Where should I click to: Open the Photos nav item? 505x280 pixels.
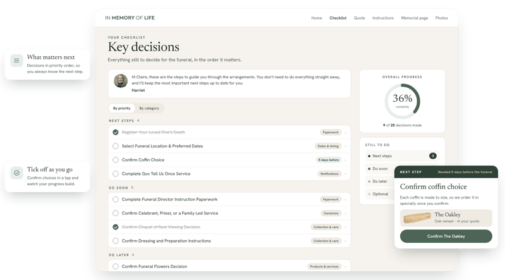click(441, 18)
